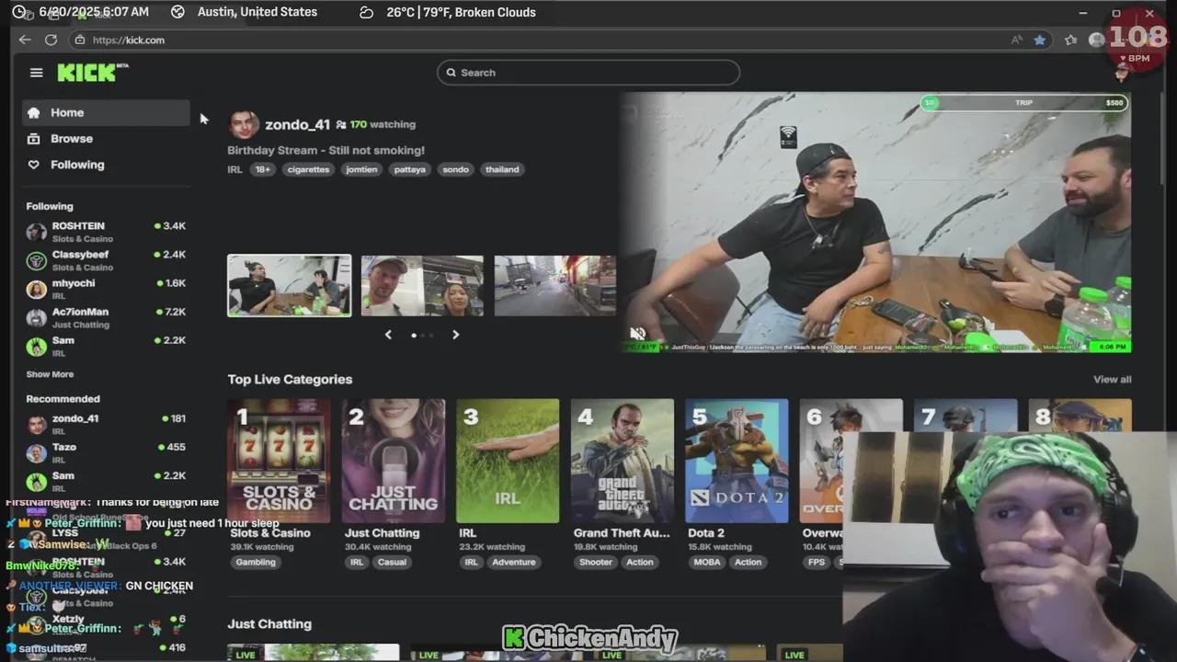Image resolution: width=1177 pixels, height=662 pixels.
Task: Click the Casual tag
Action: [392, 562]
